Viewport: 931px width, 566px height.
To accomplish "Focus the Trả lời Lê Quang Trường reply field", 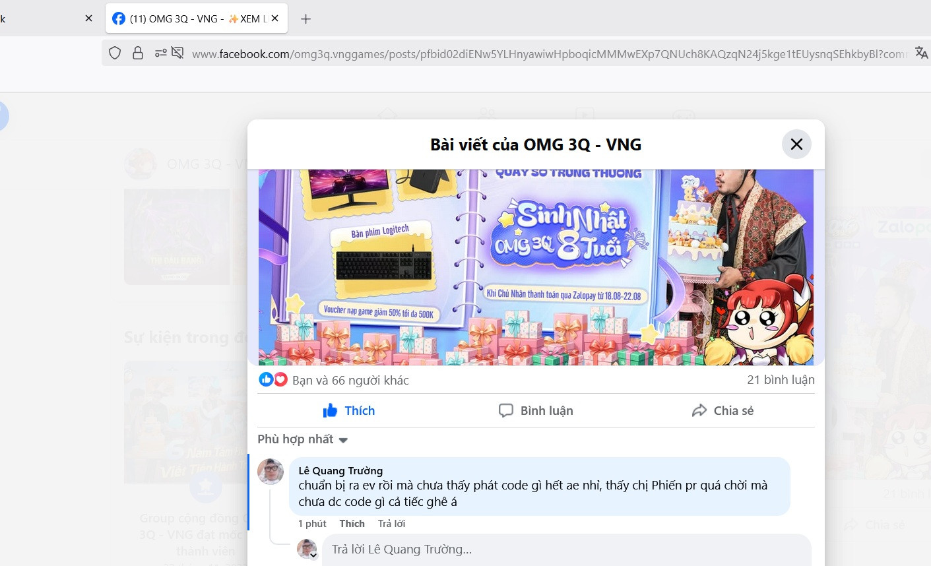I will (566, 550).
